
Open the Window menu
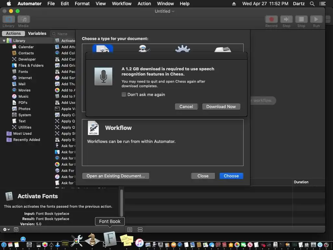[165, 4]
